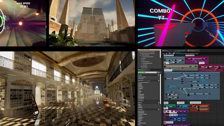Select the green comment box in graph
This screenshot has width=224, height=126.
tap(169, 106)
